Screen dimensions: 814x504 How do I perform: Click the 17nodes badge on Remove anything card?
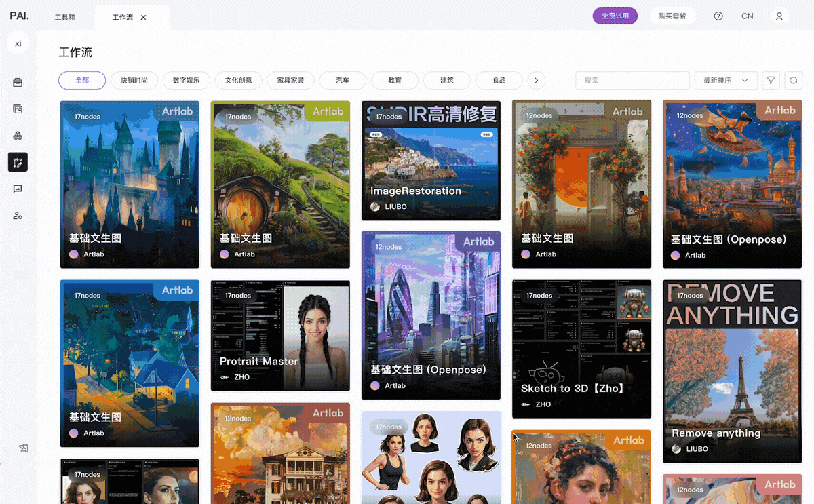[x=689, y=296]
